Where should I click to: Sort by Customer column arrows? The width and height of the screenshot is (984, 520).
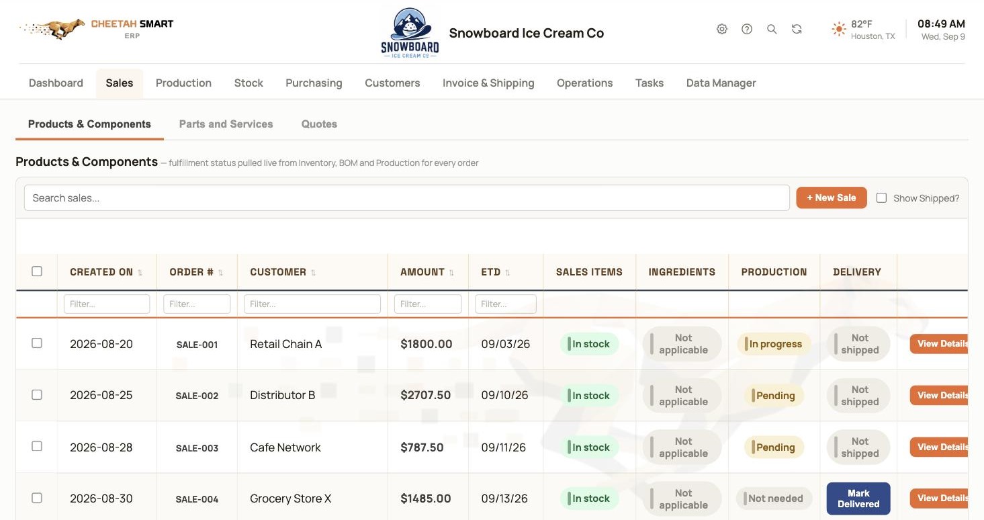313,272
